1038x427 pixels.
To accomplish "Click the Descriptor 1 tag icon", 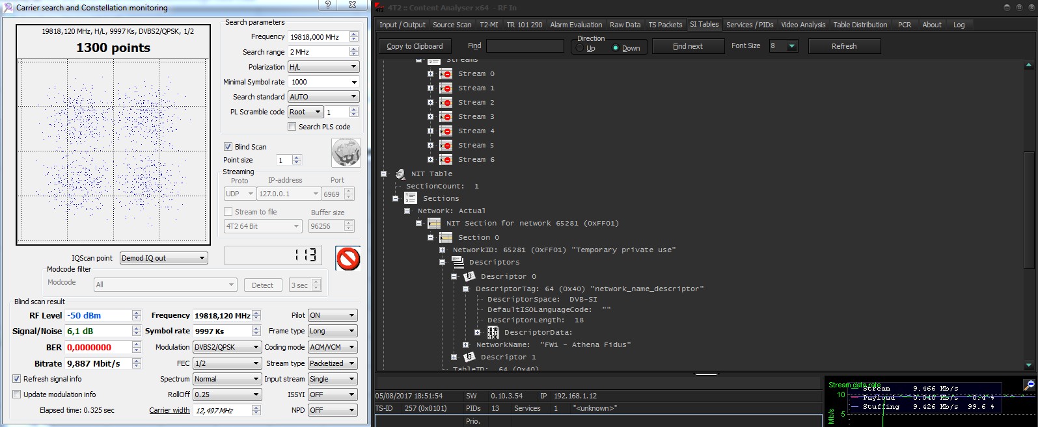I will [x=469, y=357].
